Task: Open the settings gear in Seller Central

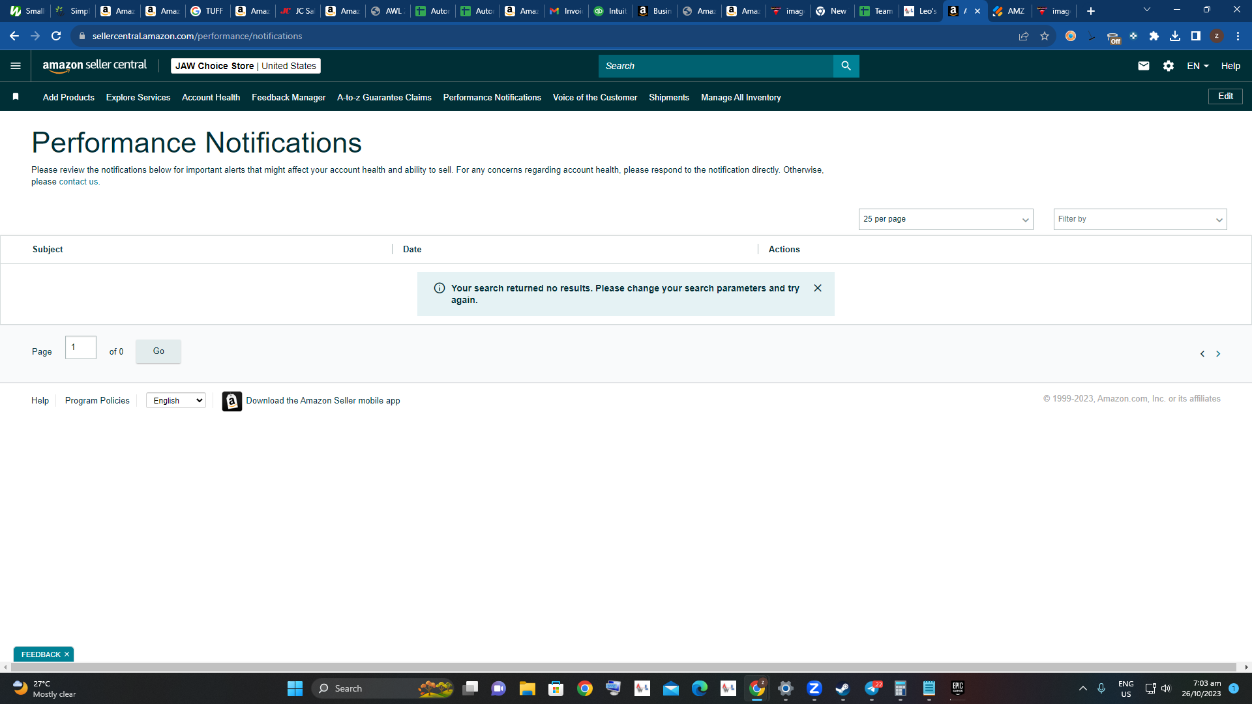Action: pyautogui.click(x=1168, y=66)
